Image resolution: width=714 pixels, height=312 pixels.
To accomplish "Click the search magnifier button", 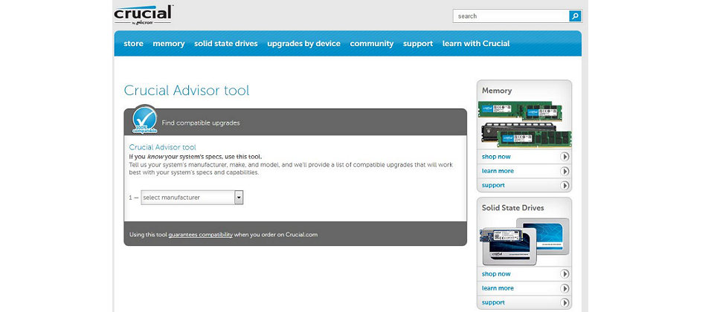I will coord(575,16).
